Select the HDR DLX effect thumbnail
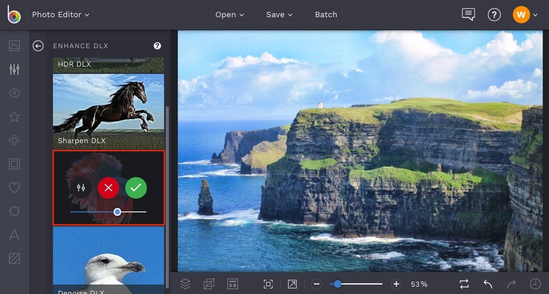Image resolution: width=549 pixels, height=294 pixels. tap(109, 65)
